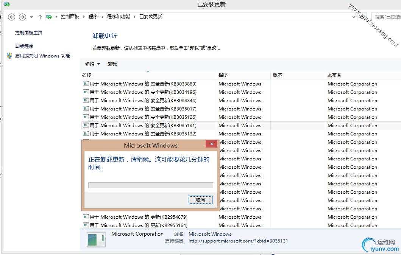The height and width of the screenshot is (255, 401).
Task: Sort by 版本 column header
Action: (x=298, y=75)
